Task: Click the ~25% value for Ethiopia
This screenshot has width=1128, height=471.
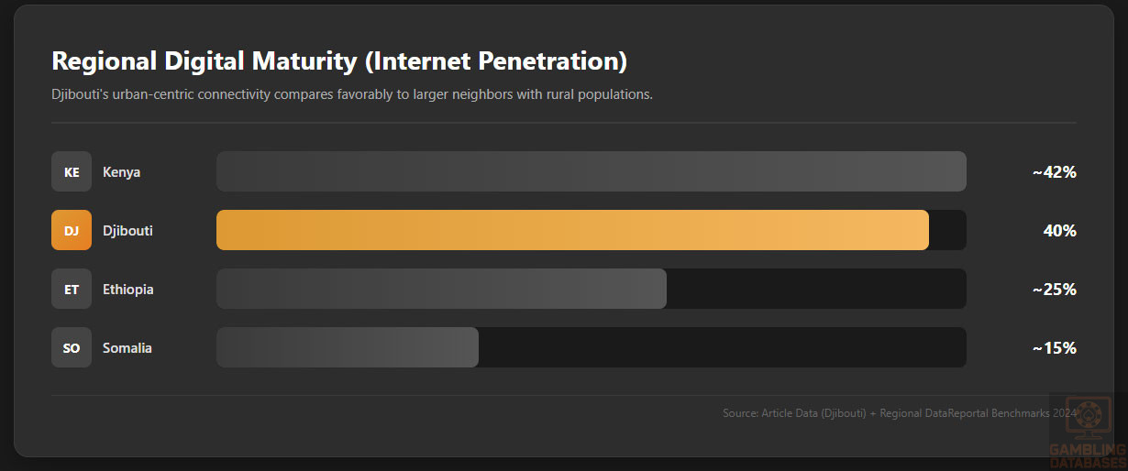Action: pyautogui.click(x=1054, y=289)
